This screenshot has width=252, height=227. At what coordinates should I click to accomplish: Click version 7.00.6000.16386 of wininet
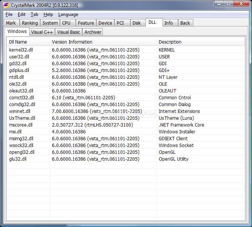(97, 111)
